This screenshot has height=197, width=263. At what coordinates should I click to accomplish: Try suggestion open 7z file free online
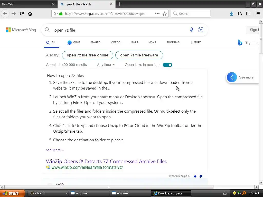click(88, 55)
